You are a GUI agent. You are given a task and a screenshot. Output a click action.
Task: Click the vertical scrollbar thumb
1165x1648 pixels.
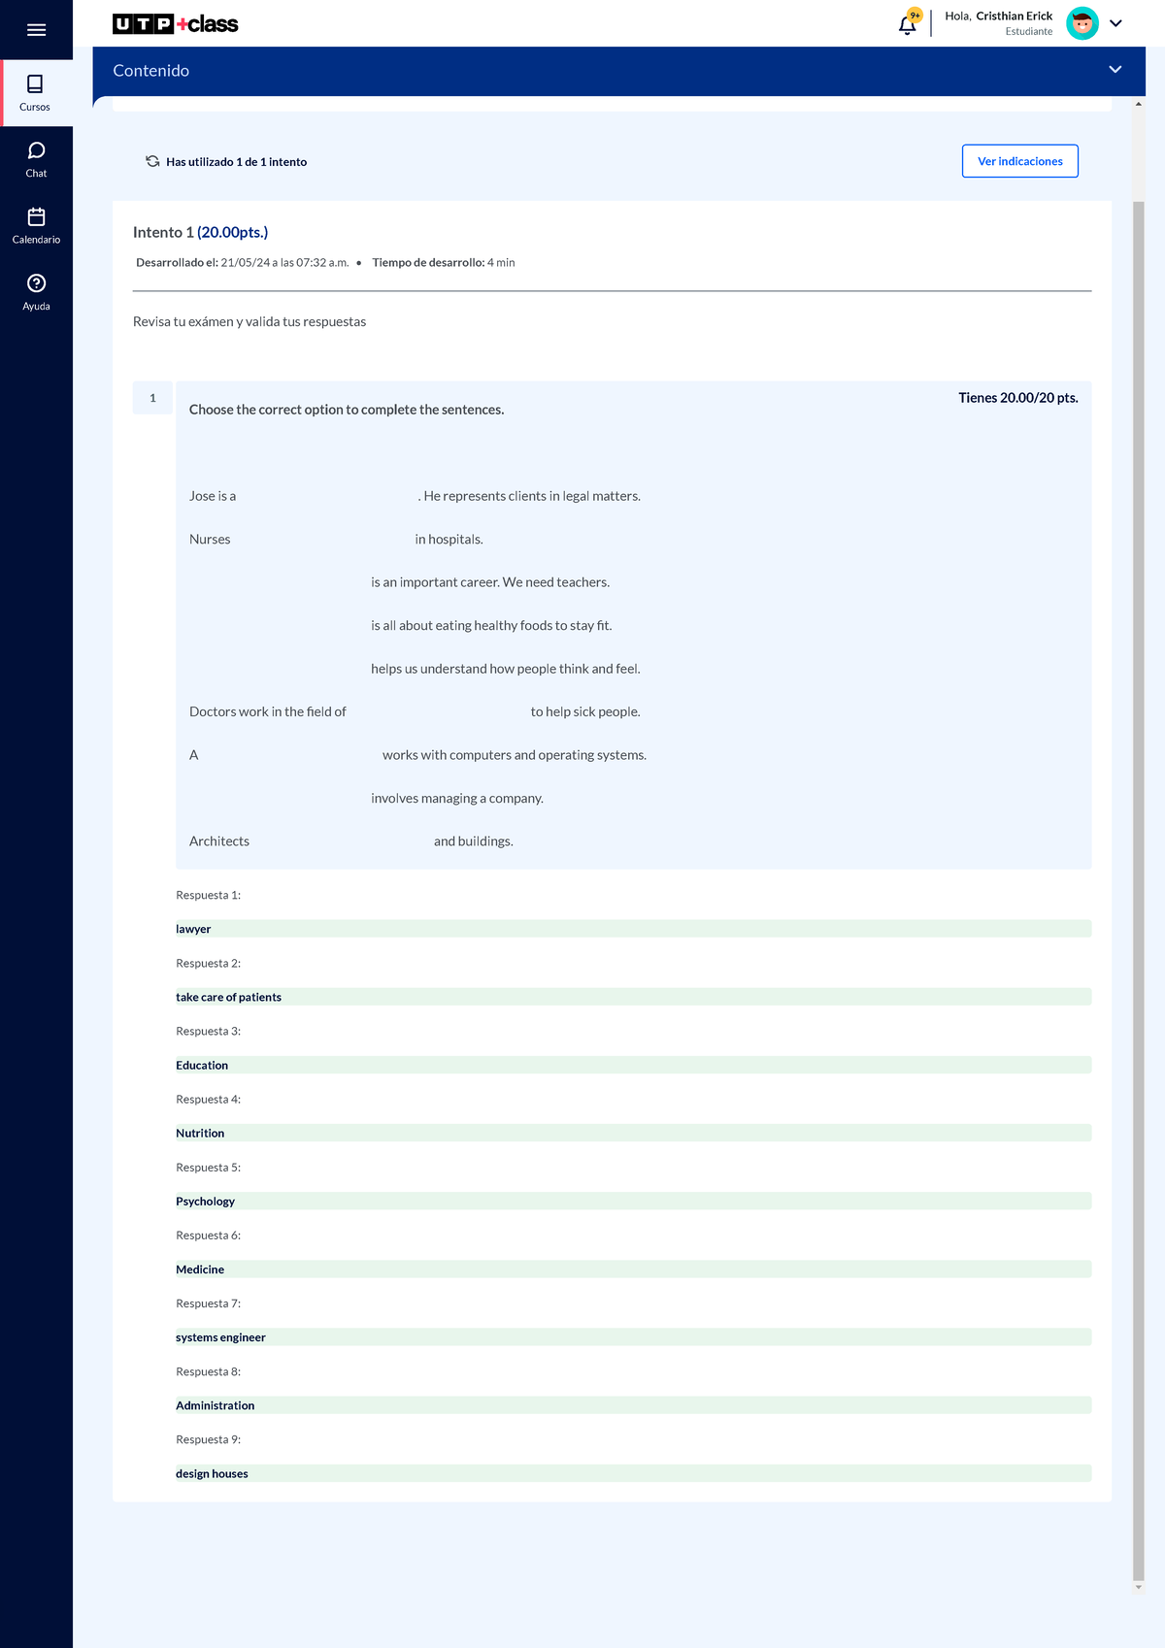[1138, 873]
